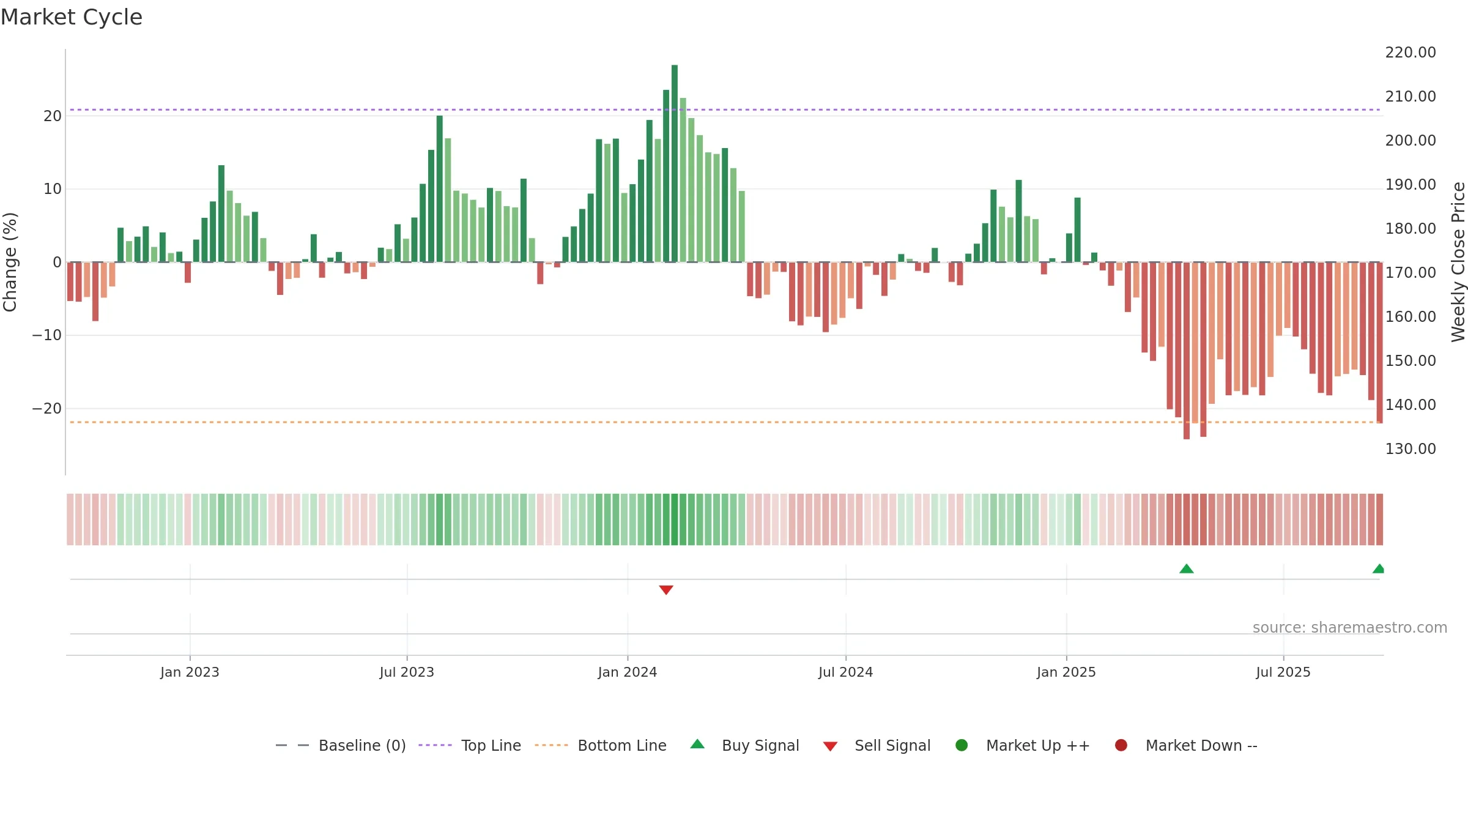
Task: Click the gray dashed Baseline legend sample
Action: [292, 745]
